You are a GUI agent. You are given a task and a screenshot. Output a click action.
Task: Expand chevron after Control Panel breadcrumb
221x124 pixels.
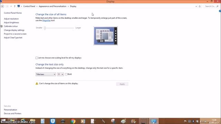pyautogui.click(x=37, y=6)
